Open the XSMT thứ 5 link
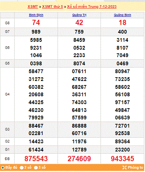This screenshot has height=172, width=145. click(53, 7)
